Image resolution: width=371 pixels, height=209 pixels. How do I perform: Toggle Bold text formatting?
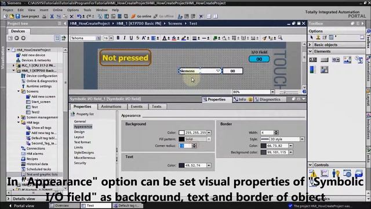click(x=118, y=38)
